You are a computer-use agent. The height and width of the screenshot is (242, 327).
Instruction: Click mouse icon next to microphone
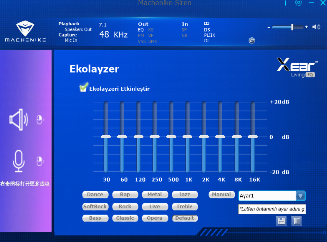pos(40,161)
